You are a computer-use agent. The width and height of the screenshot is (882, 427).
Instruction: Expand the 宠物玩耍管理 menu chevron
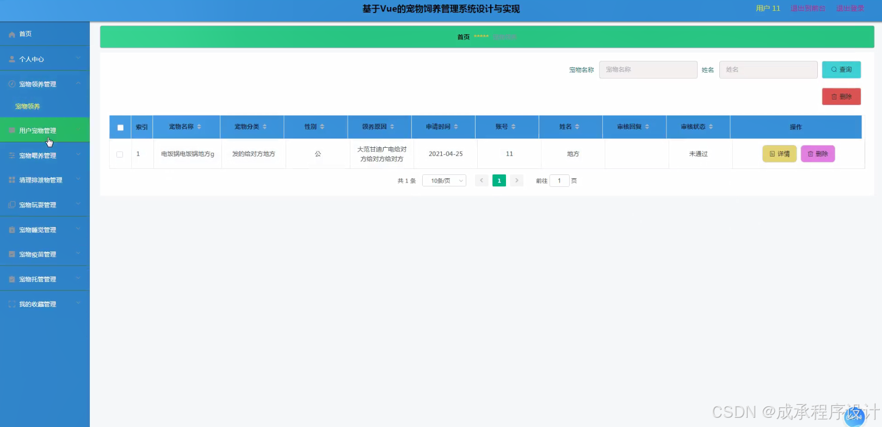(78, 204)
